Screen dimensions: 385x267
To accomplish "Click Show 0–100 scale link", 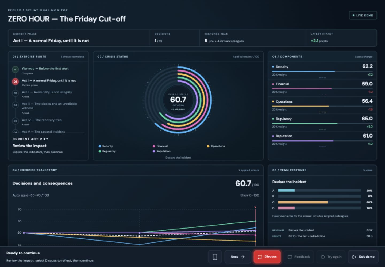I will [249, 195].
